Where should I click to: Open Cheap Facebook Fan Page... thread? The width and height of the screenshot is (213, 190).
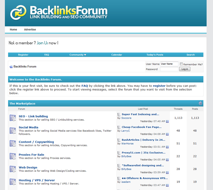141,127
